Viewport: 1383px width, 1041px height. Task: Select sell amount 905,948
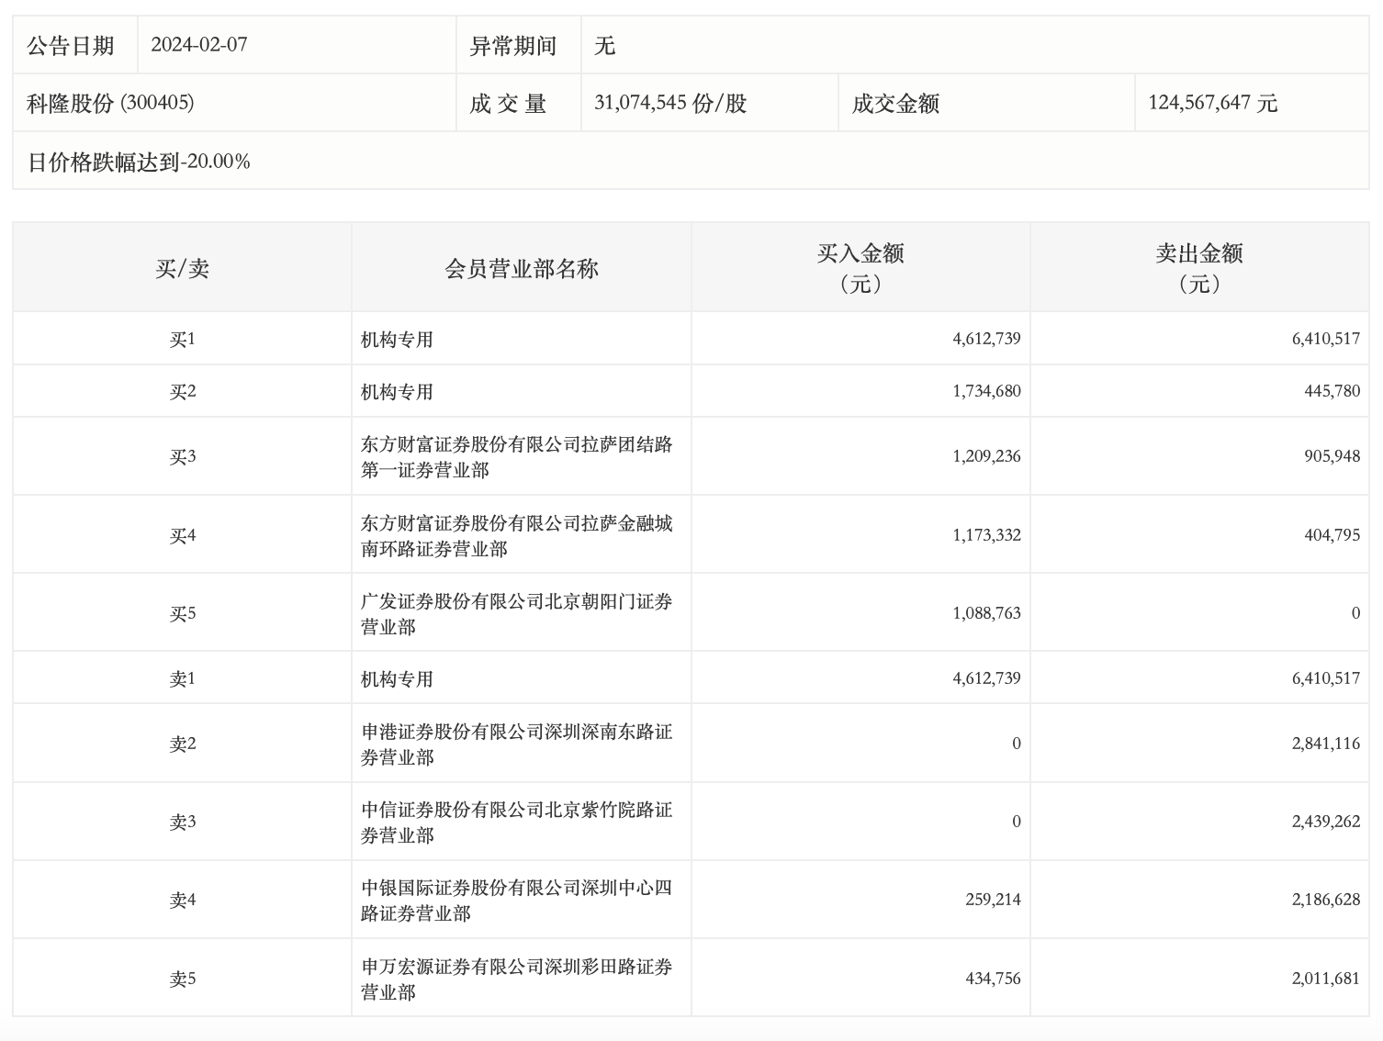[1332, 456]
